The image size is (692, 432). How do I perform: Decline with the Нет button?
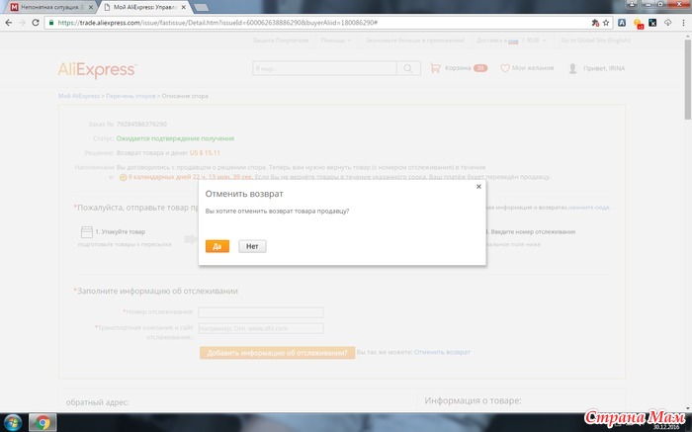(x=252, y=246)
